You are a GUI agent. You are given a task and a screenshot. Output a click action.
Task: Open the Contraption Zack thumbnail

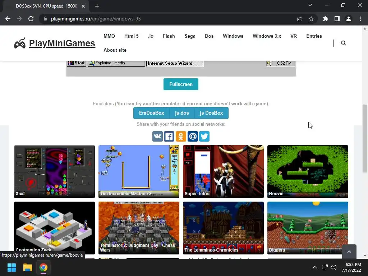55,228
